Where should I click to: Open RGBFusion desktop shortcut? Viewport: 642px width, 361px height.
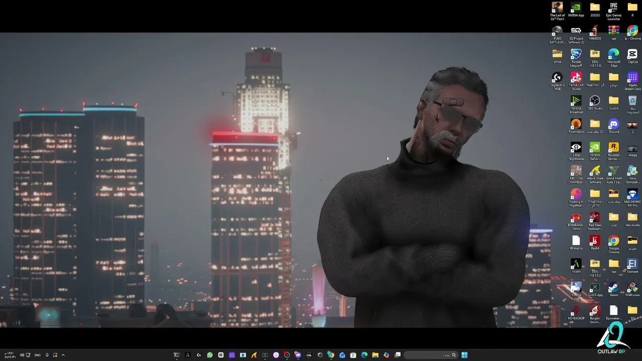(632, 288)
